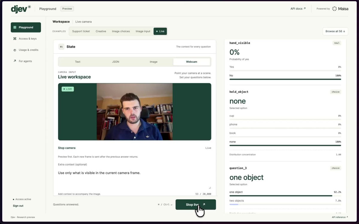Open API docs link
Image resolution: width=359 pixels, height=224 pixels.
tap(298, 9)
